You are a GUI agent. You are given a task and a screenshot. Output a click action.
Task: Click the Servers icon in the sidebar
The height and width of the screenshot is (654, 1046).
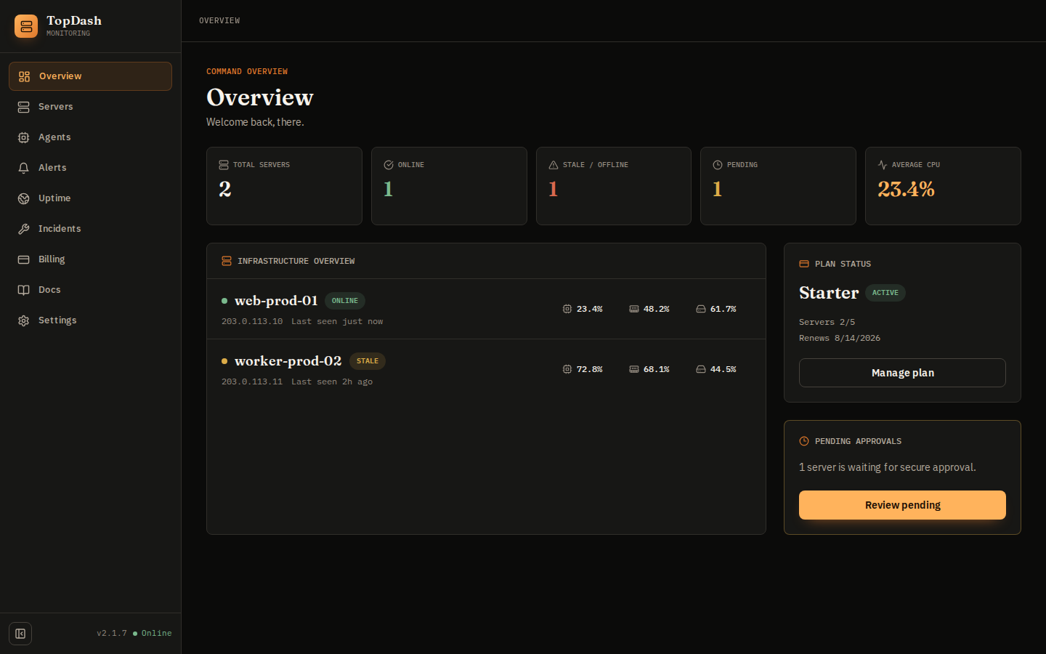pos(23,107)
